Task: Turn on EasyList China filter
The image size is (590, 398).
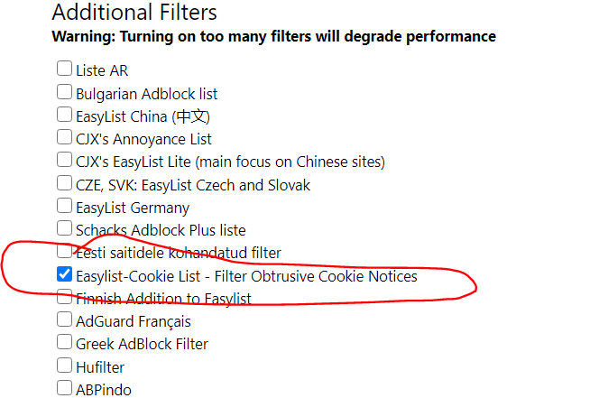Action: [x=64, y=115]
